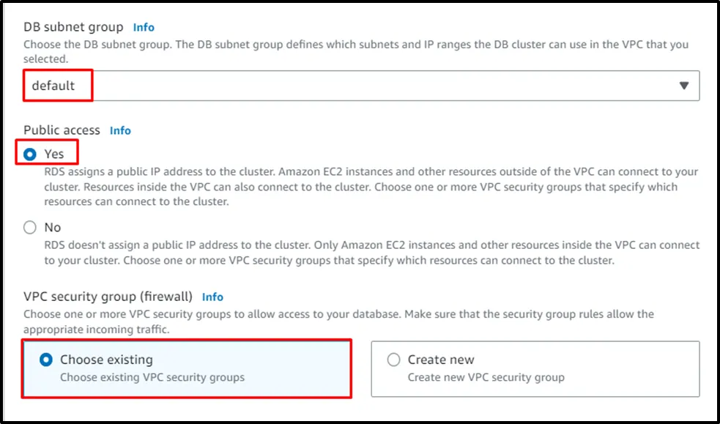Open the 'default' subnet group combo box

[360, 86]
